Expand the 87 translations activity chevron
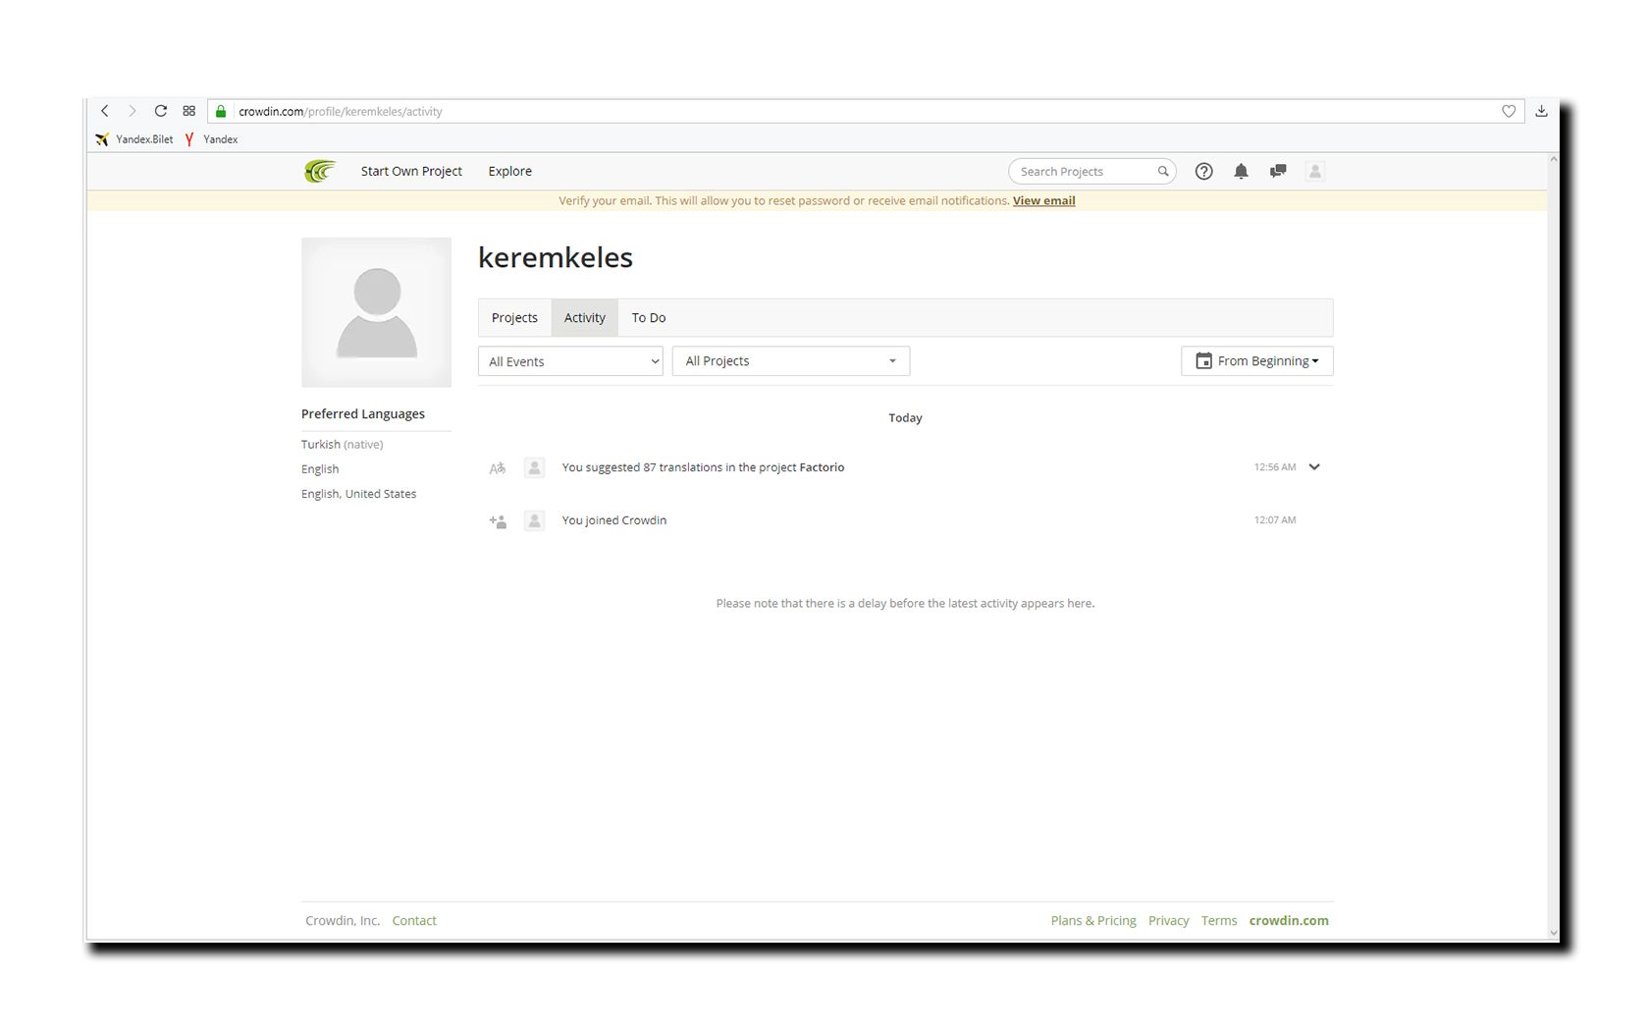 coord(1314,467)
